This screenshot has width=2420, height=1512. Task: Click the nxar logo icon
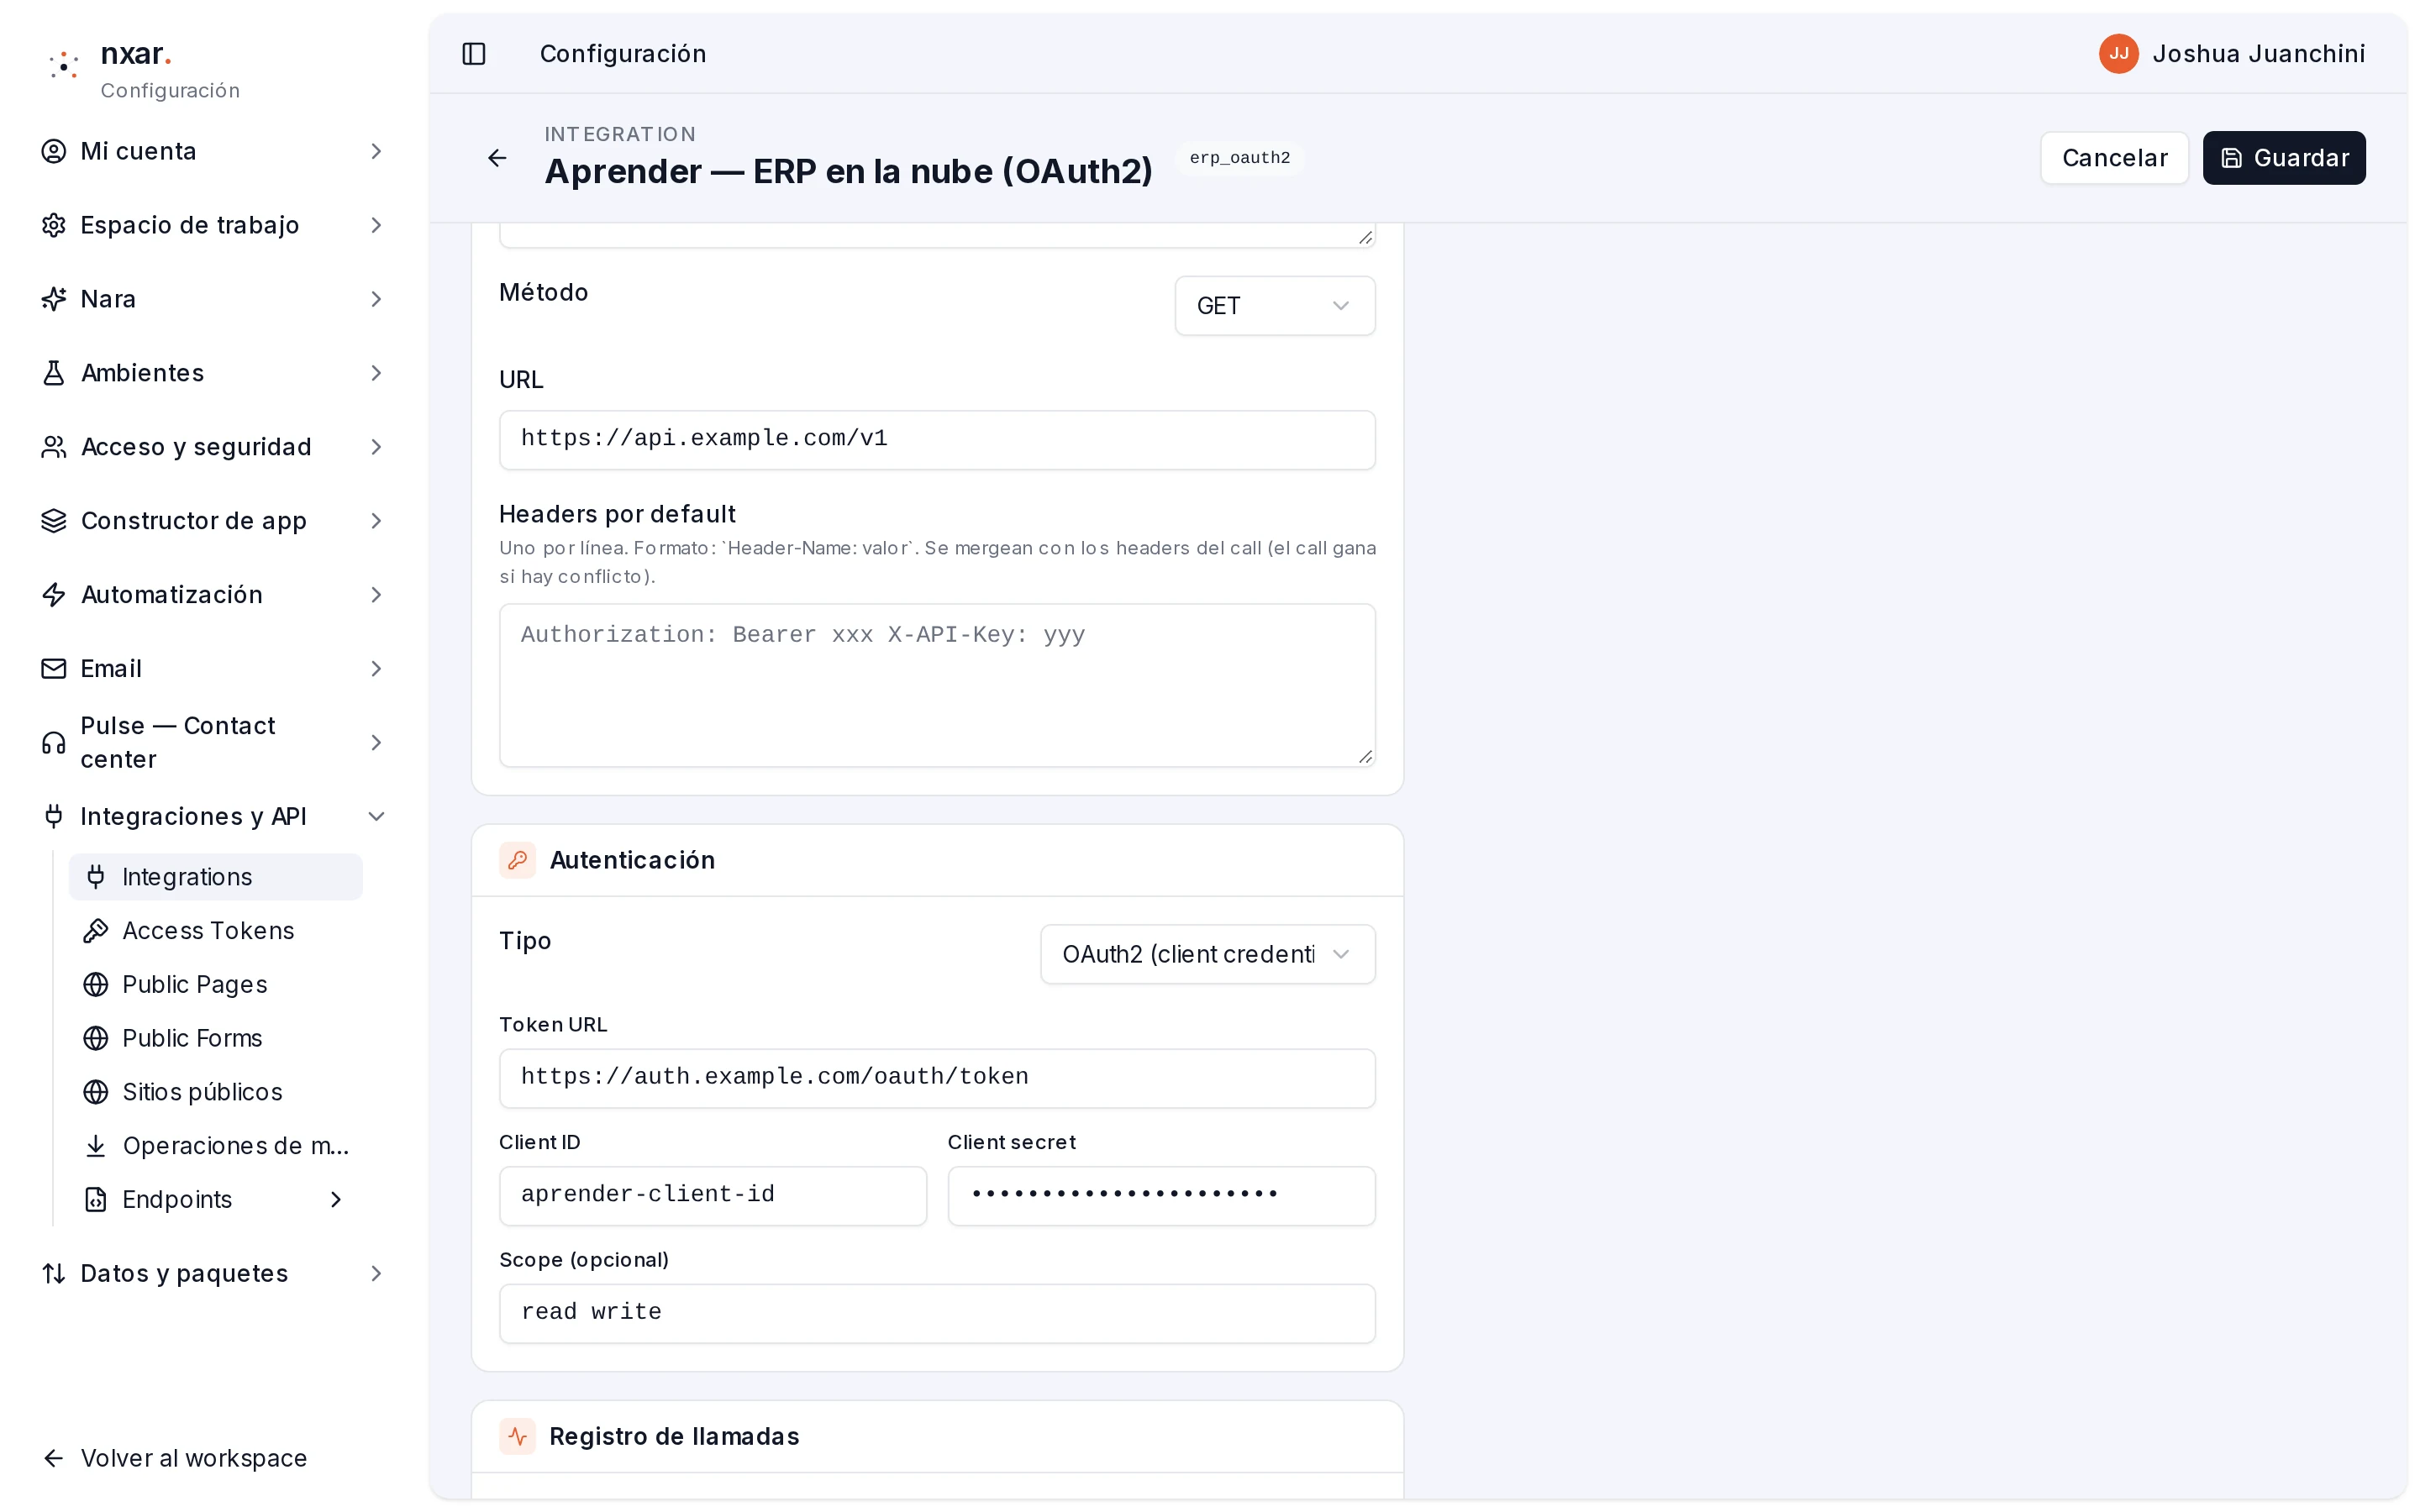pos(64,66)
